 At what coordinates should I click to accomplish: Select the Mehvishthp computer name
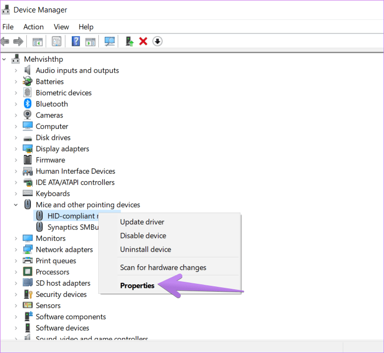point(44,59)
